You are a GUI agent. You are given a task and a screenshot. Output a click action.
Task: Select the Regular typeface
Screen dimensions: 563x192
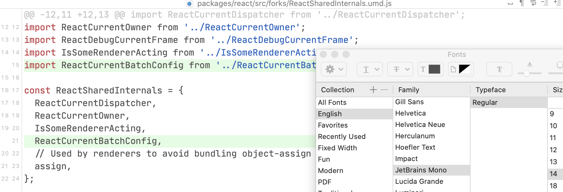tap(509, 102)
